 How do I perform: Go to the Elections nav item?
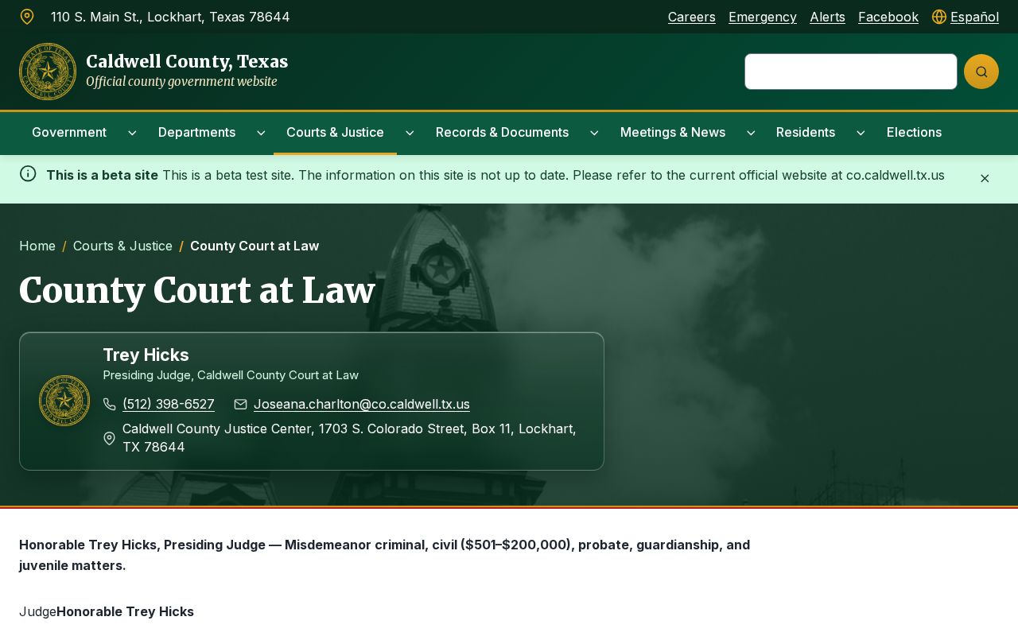pos(914,132)
